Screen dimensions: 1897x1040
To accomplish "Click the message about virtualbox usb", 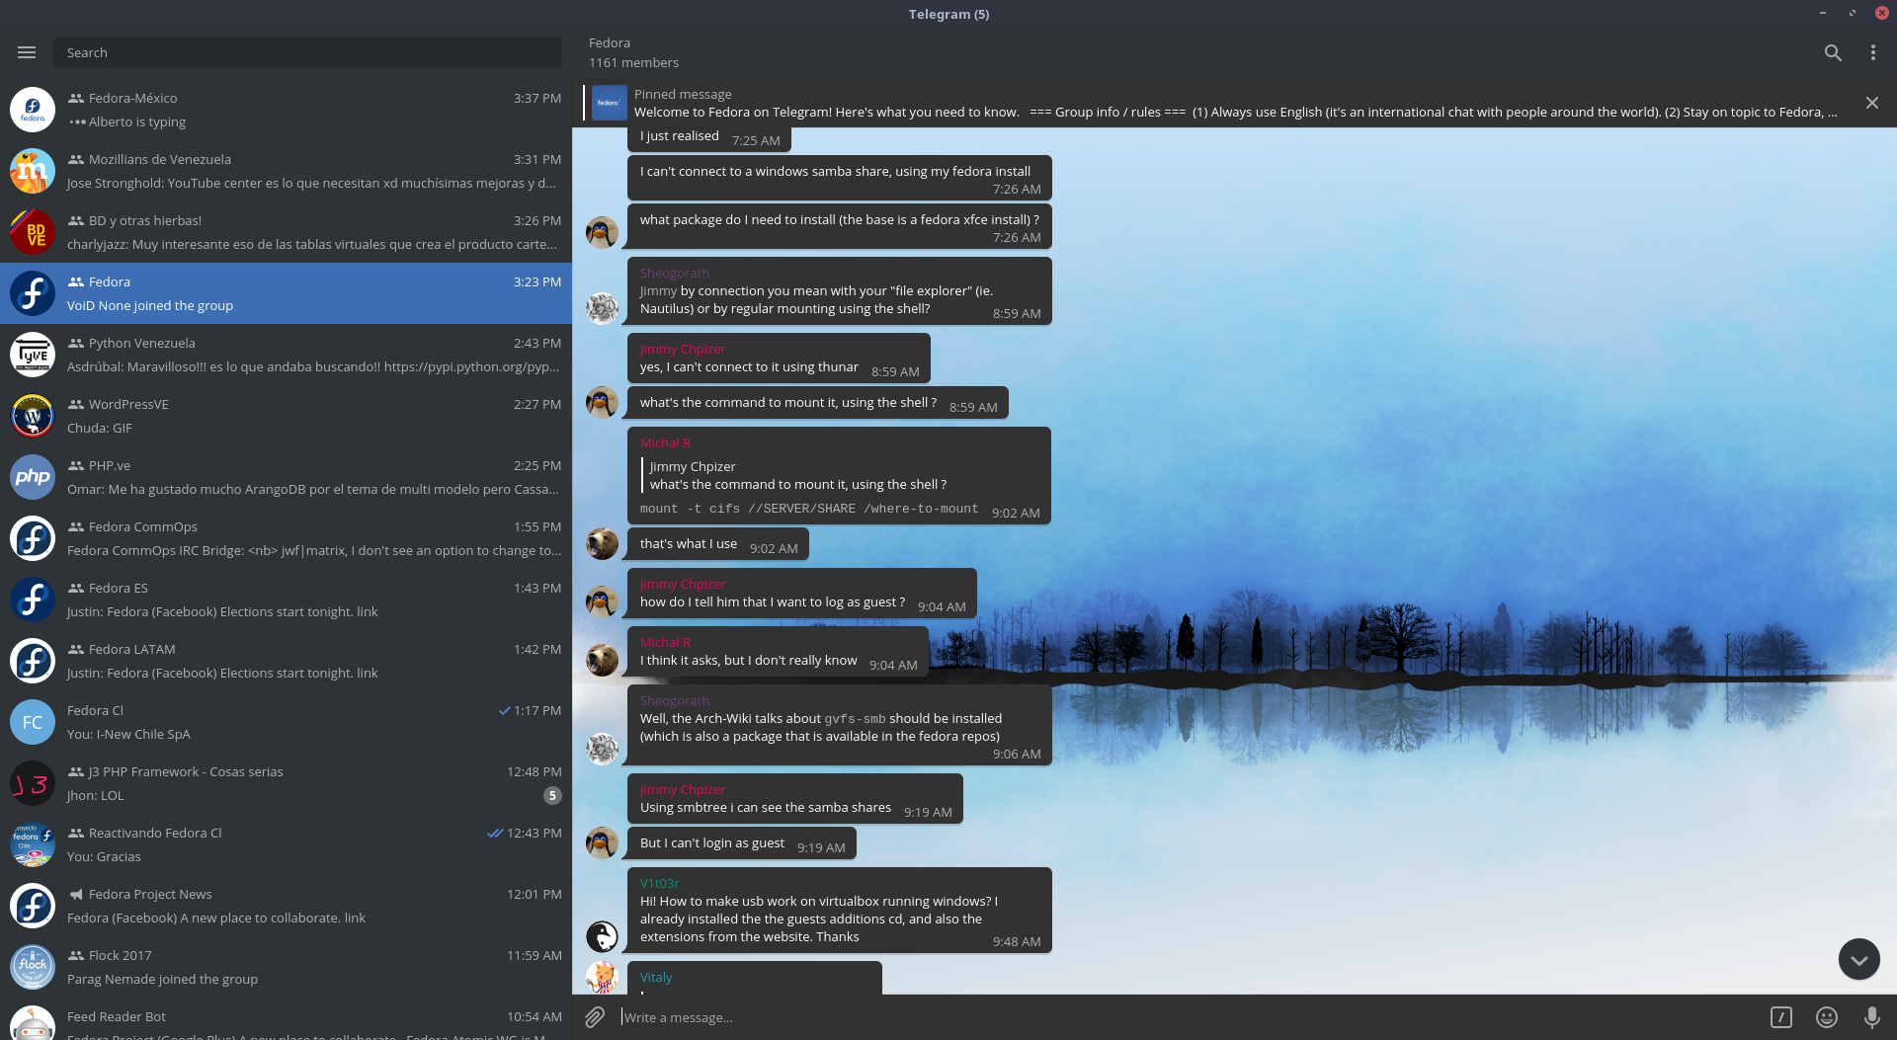I will 840,911.
